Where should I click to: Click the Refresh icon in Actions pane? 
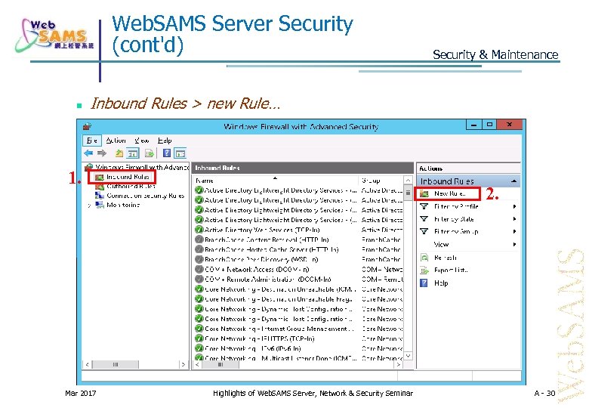424,258
